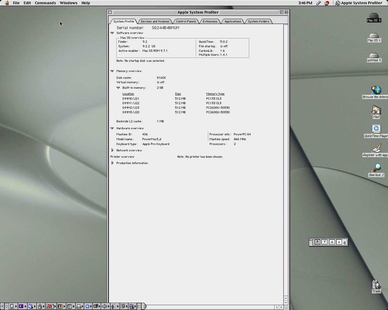This screenshot has height=310, width=388.
Task: Open the File menu
Action: click(16, 3)
